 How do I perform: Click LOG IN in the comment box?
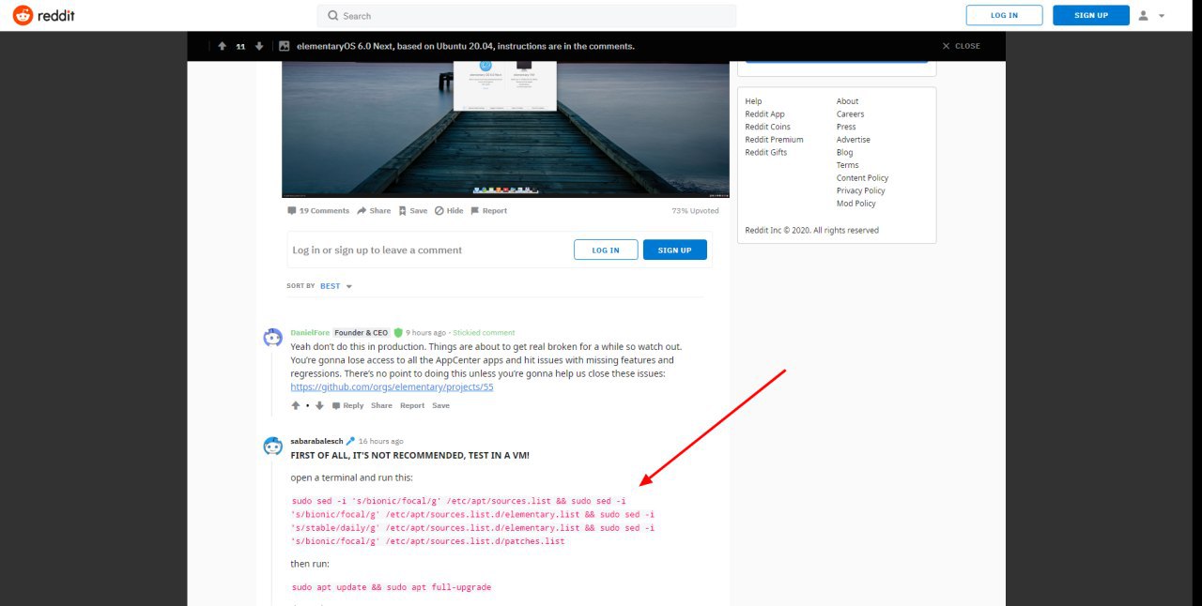coord(606,250)
